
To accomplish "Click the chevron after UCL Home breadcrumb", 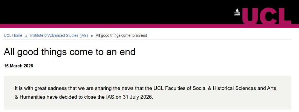I will (x=26, y=36).
